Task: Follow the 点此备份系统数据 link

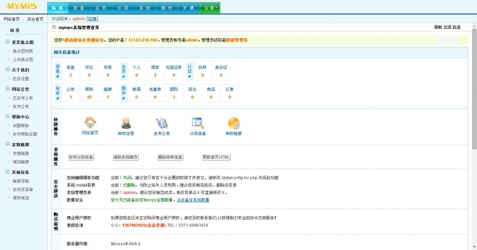Action: 193,200
